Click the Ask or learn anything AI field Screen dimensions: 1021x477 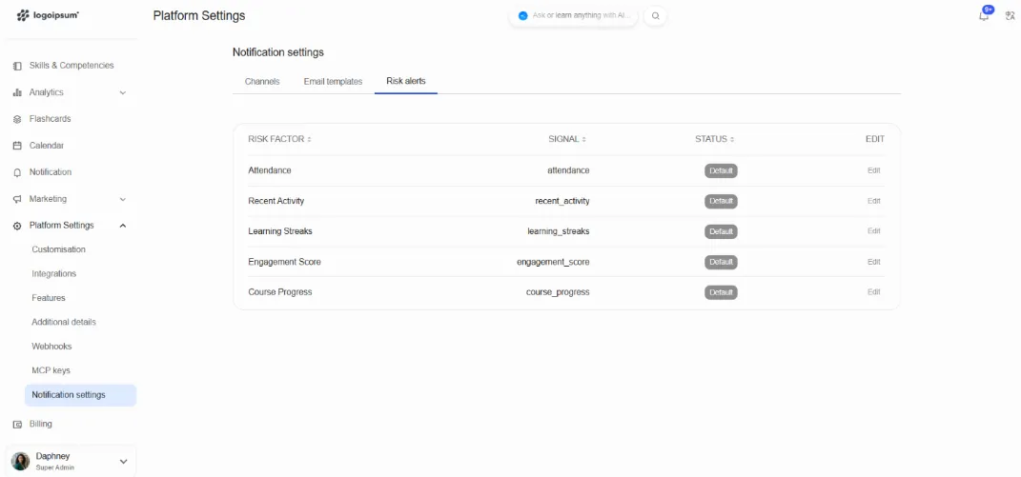click(573, 15)
